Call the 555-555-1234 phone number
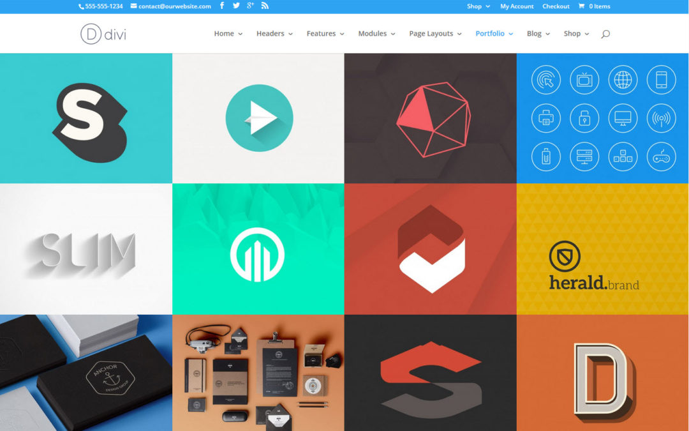This screenshot has height=431, width=689. tap(104, 6)
